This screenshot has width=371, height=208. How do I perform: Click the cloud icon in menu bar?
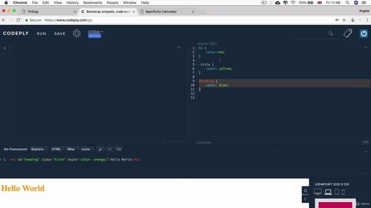[x=278, y=2]
